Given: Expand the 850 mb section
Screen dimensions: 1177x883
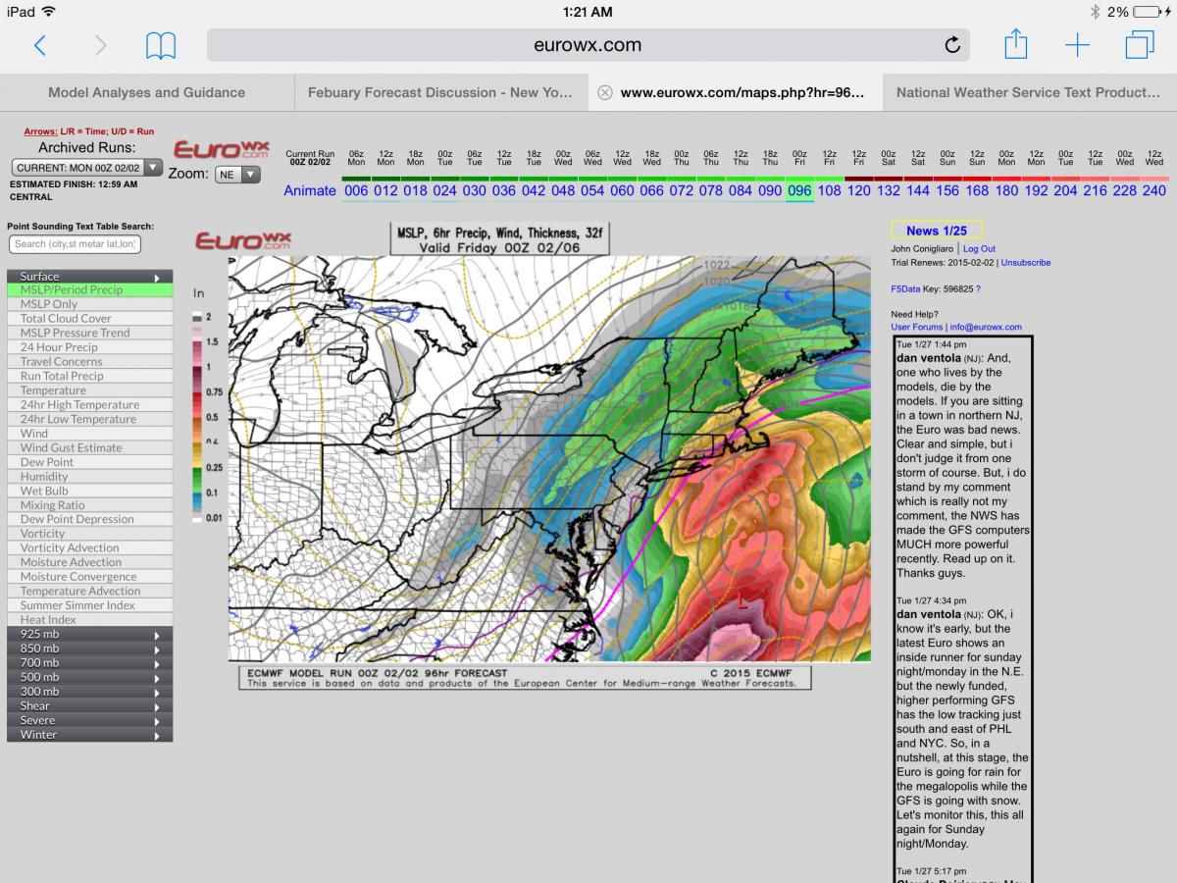Looking at the screenshot, I should 89,649.
